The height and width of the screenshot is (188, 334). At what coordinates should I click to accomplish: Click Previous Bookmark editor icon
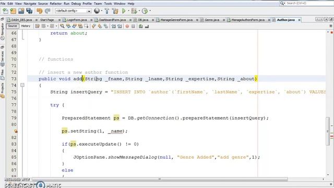tap(94, 26)
